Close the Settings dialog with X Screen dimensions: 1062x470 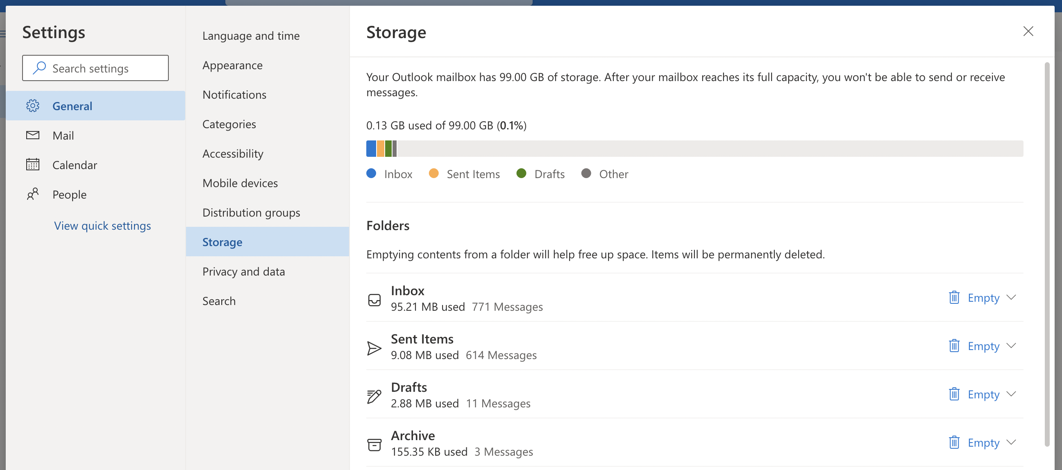point(1028,31)
